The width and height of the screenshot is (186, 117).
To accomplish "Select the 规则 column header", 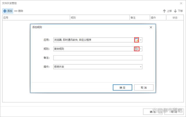I will coord(99,18).
